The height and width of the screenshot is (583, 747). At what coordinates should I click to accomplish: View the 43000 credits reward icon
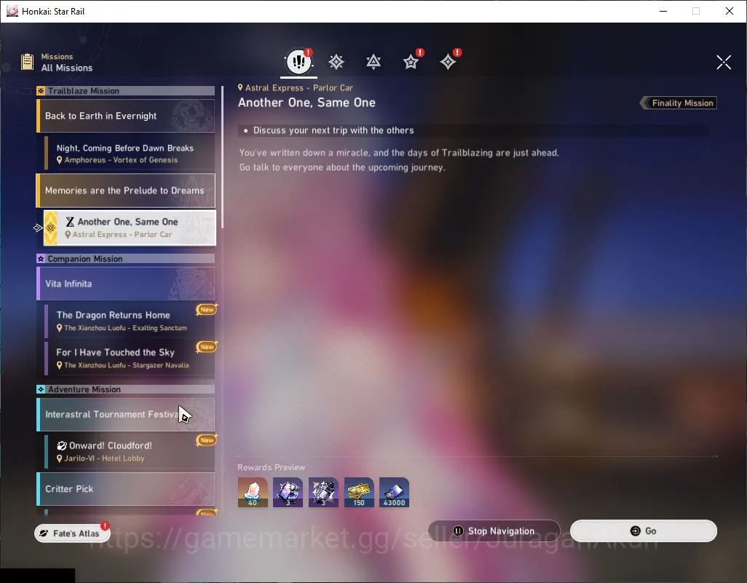coord(394,492)
